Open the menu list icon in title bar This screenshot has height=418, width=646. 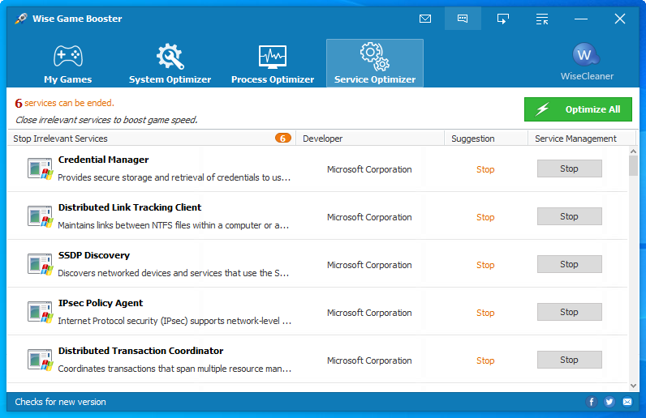542,19
